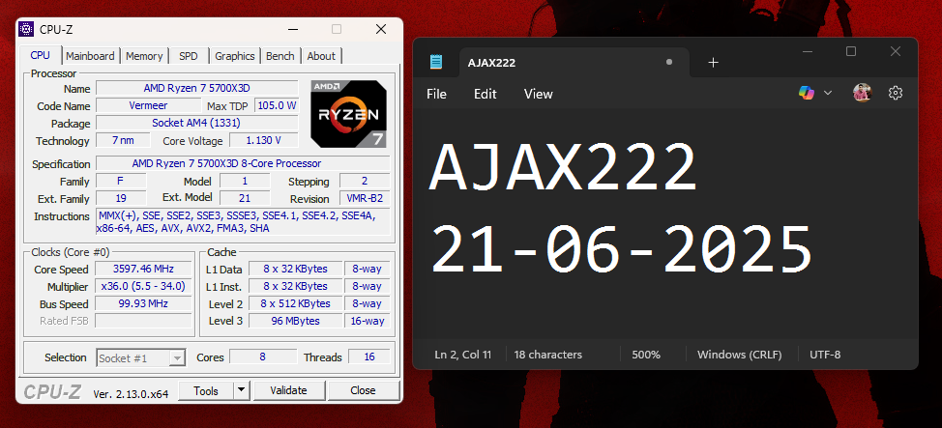Viewport: 942px width, 428px height.
Task: Click the AMD Ryzen 7 logo image
Action: coord(348,113)
